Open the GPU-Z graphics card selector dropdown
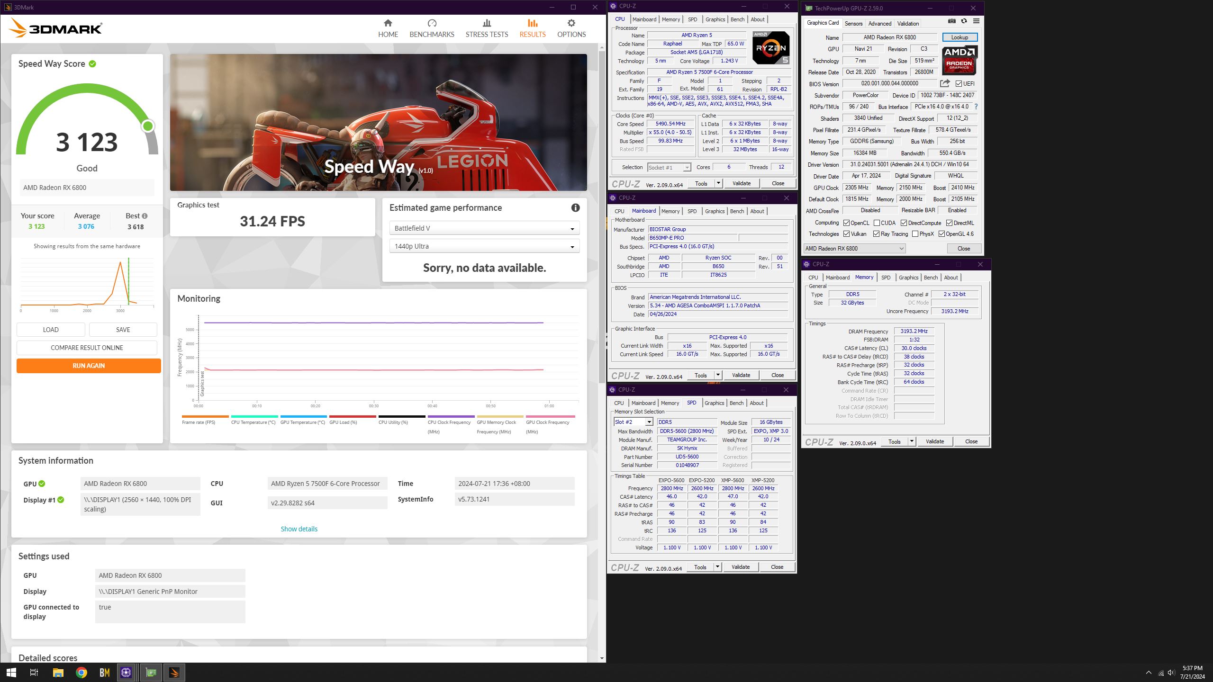Image resolution: width=1213 pixels, height=682 pixels. point(854,249)
